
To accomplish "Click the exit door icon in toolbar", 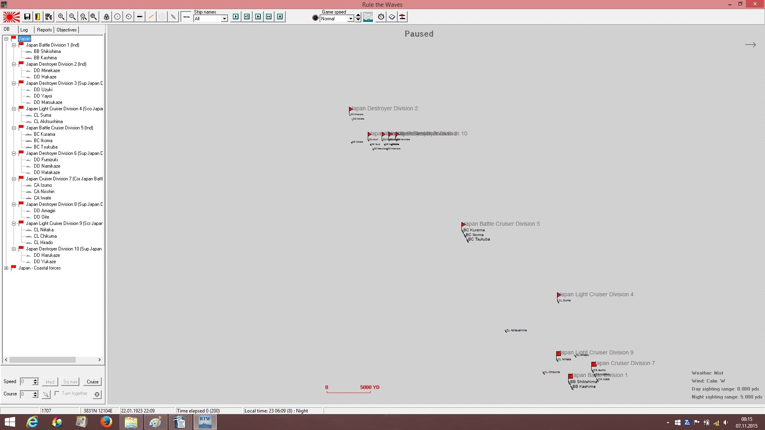I will pos(37,17).
